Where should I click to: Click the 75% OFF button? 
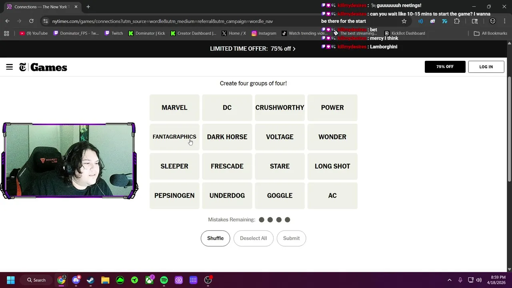445,67
